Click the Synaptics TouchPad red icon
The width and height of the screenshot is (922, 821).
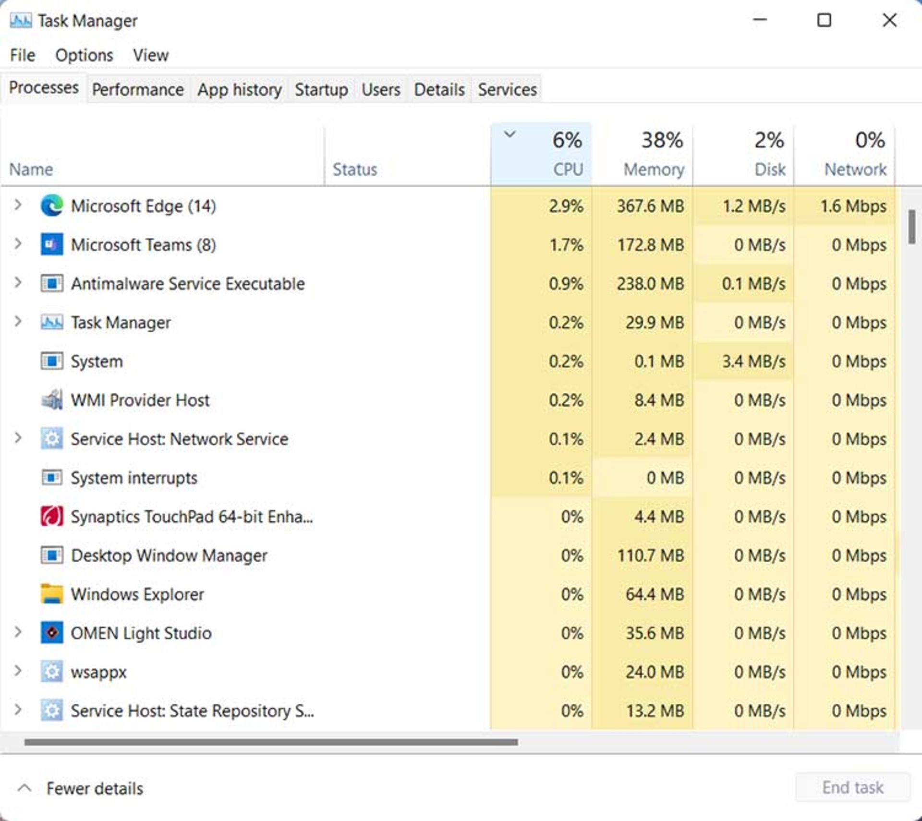coord(52,517)
